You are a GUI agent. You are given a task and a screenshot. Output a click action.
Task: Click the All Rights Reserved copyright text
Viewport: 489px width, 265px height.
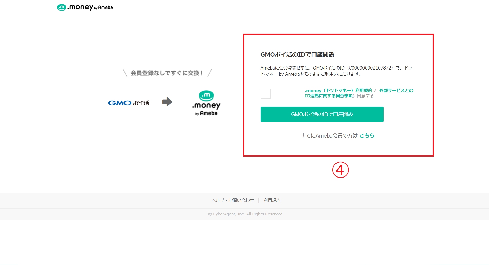(x=264, y=214)
